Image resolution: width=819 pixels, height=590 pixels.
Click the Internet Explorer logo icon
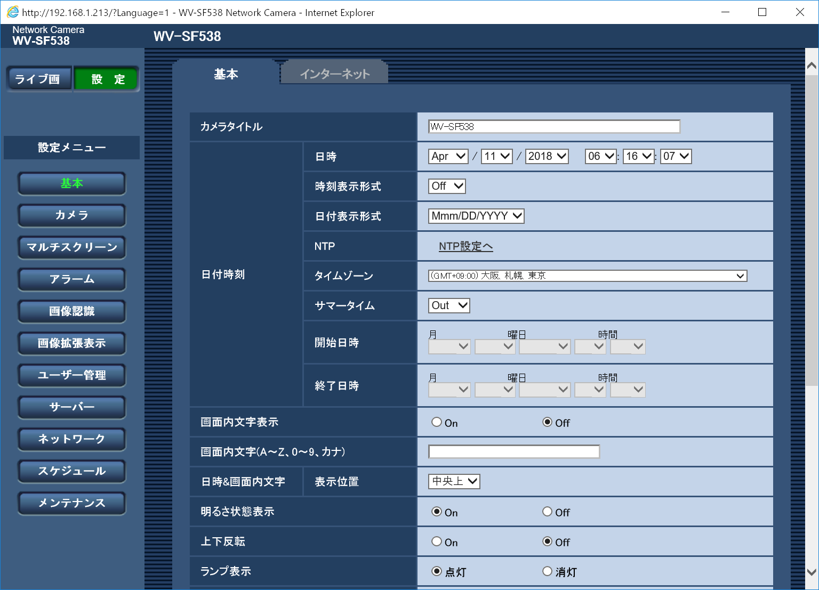click(x=12, y=12)
